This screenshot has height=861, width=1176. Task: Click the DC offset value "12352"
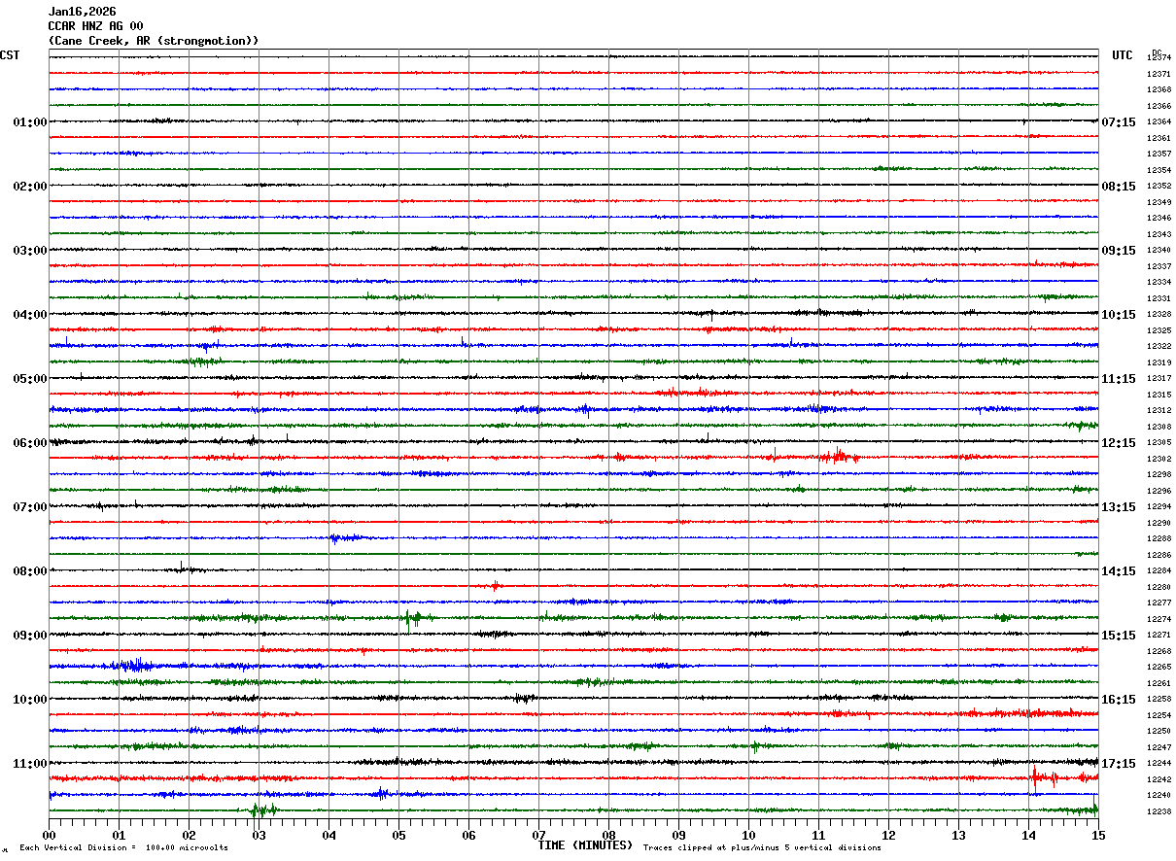[1159, 187]
